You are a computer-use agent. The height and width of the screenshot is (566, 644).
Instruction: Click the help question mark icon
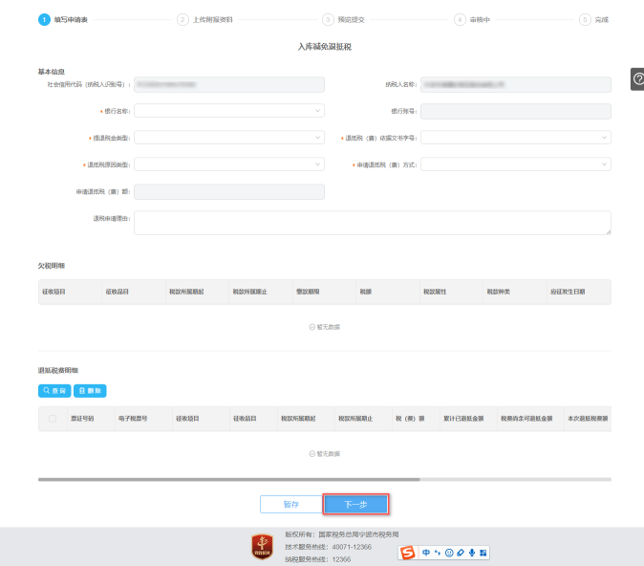pos(637,79)
